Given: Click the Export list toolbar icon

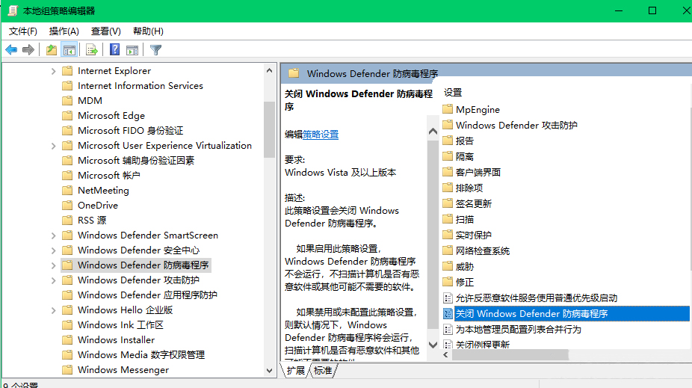Looking at the screenshot, I should (x=92, y=50).
